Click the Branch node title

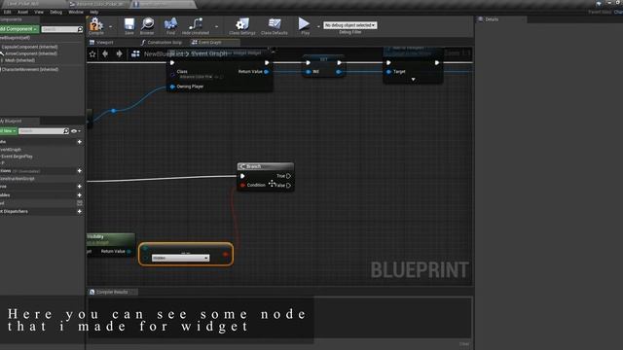(x=253, y=166)
